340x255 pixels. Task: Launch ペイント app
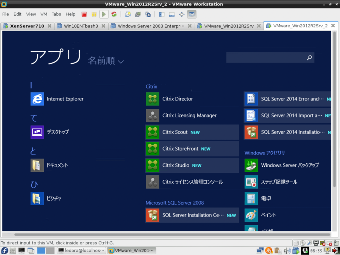point(261,215)
